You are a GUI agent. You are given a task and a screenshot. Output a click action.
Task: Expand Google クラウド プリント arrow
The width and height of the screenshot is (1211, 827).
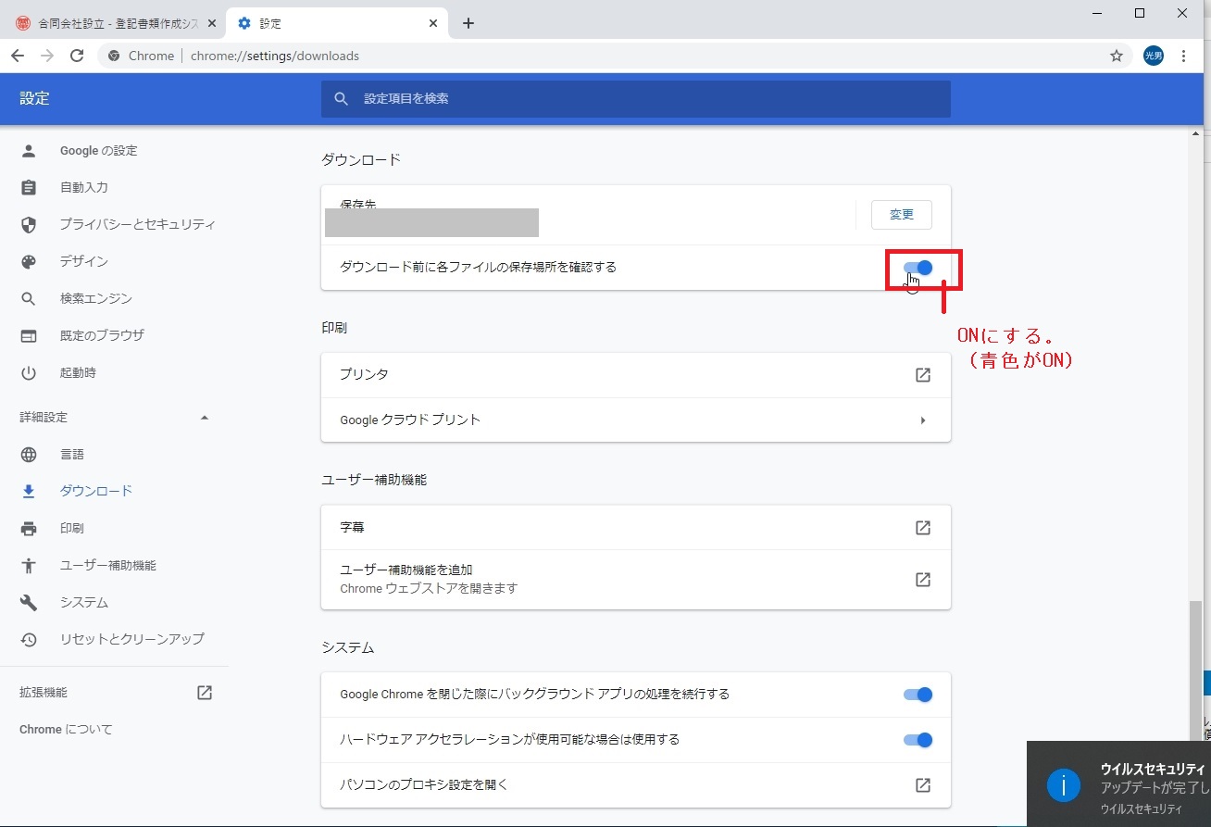(922, 420)
